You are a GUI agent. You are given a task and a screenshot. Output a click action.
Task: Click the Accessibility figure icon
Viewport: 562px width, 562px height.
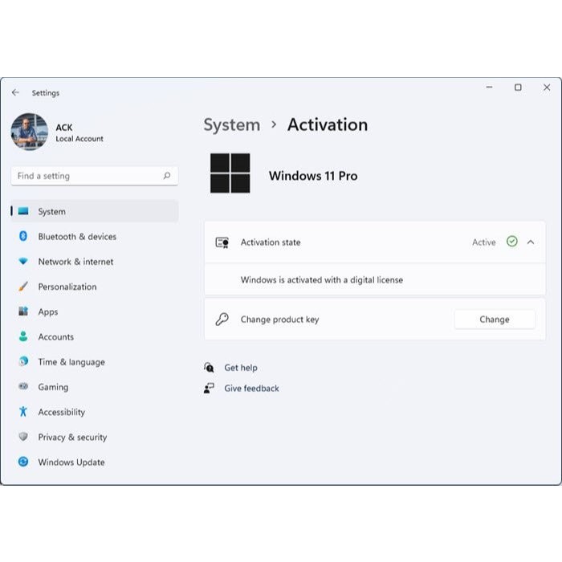click(x=23, y=411)
